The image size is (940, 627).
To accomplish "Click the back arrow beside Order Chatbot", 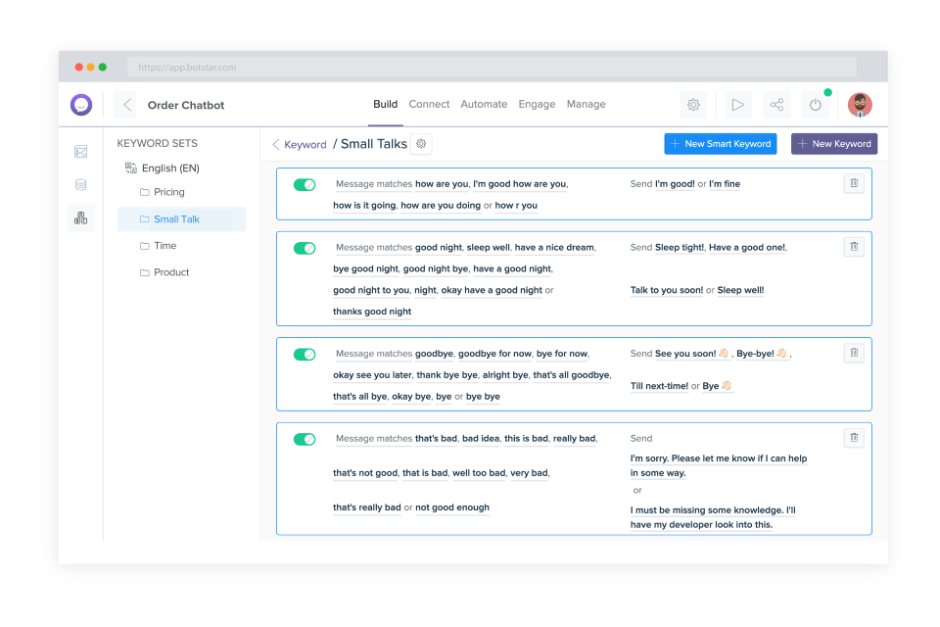I will 125,104.
